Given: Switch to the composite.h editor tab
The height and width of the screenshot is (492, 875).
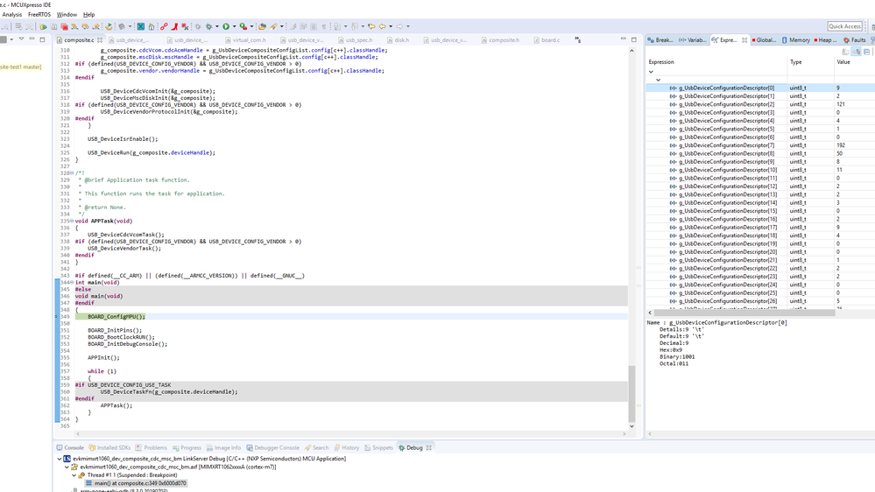Looking at the screenshot, I should tap(500, 40).
